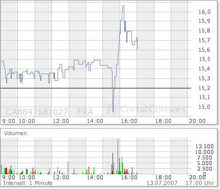The height and width of the screenshot is (189, 220).
Task: Click the 2.500 volume axis label
Action: 205,169
